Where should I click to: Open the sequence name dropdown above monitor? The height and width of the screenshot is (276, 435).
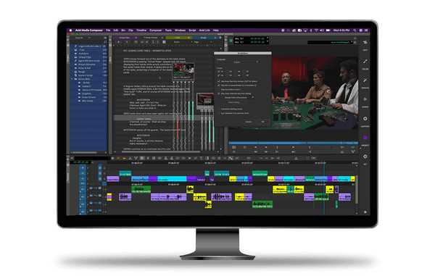click(x=352, y=42)
